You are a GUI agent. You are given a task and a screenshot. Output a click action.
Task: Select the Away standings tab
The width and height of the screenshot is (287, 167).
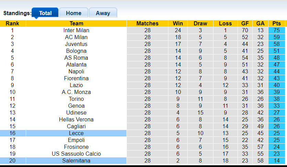tap(103, 13)
